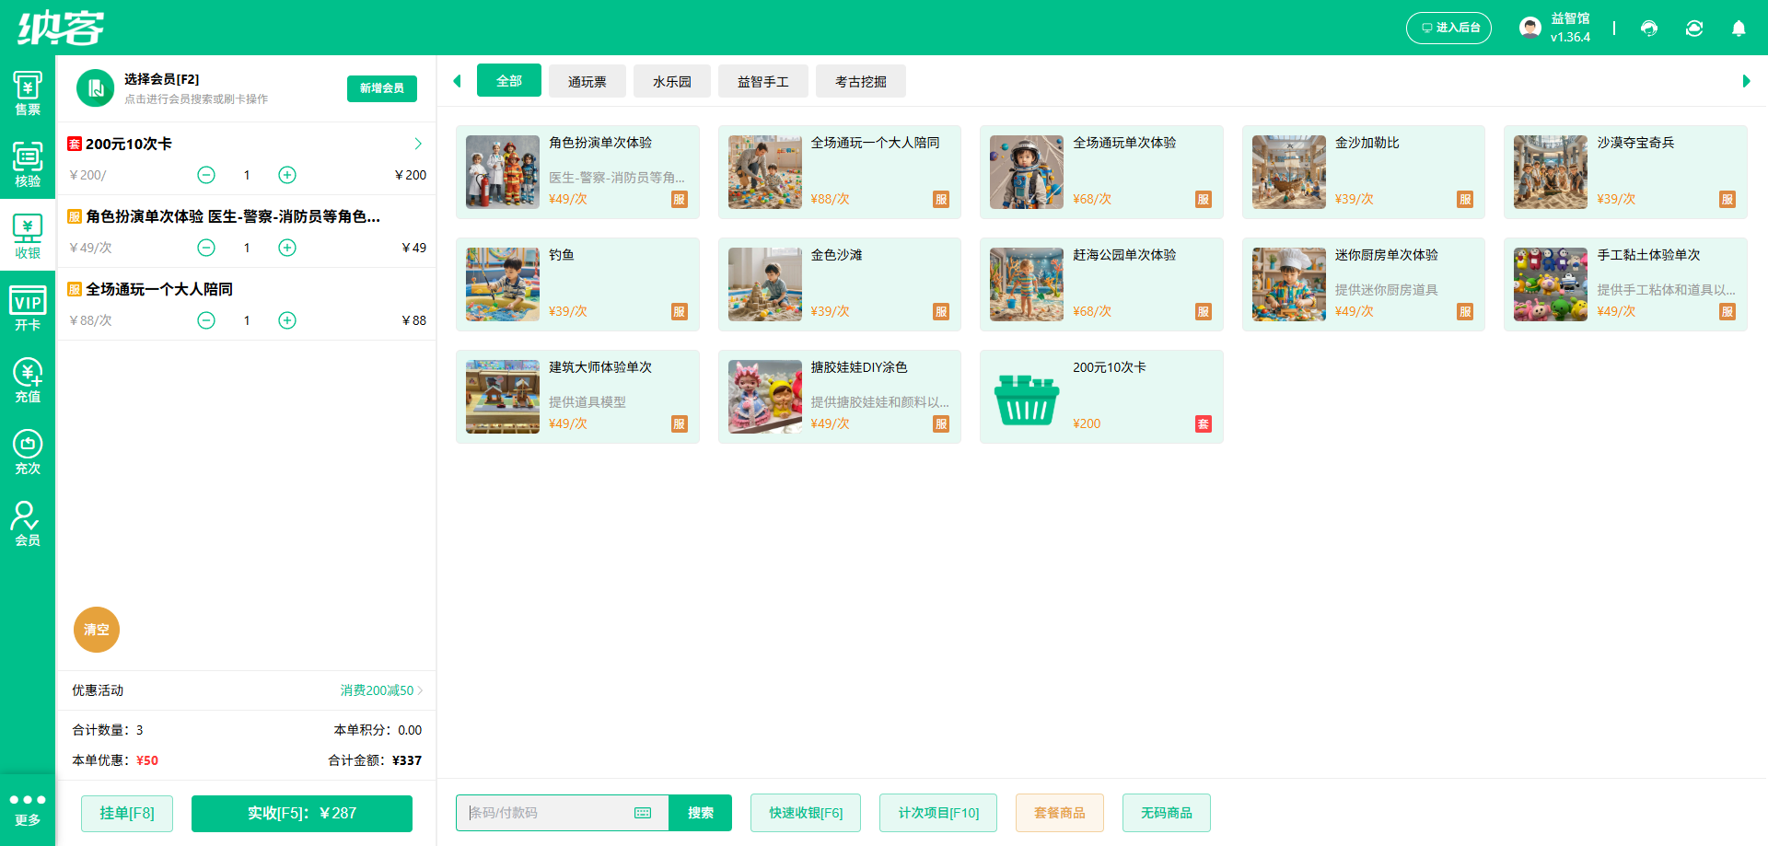
Task: Click the 无码商品 button
Action: click(x=1167, y=813)
